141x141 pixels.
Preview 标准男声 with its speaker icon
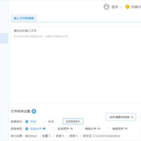pyautogui.click(x=72, y=129)
